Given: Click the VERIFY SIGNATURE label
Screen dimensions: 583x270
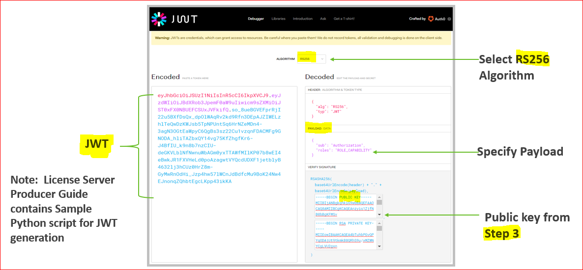Looking at the screenshot, I should pos(321,167).
